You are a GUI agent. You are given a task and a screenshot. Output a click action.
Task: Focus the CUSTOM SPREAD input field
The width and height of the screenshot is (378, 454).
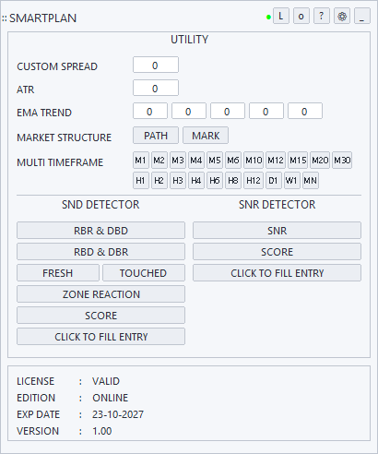tap(156, 65)
